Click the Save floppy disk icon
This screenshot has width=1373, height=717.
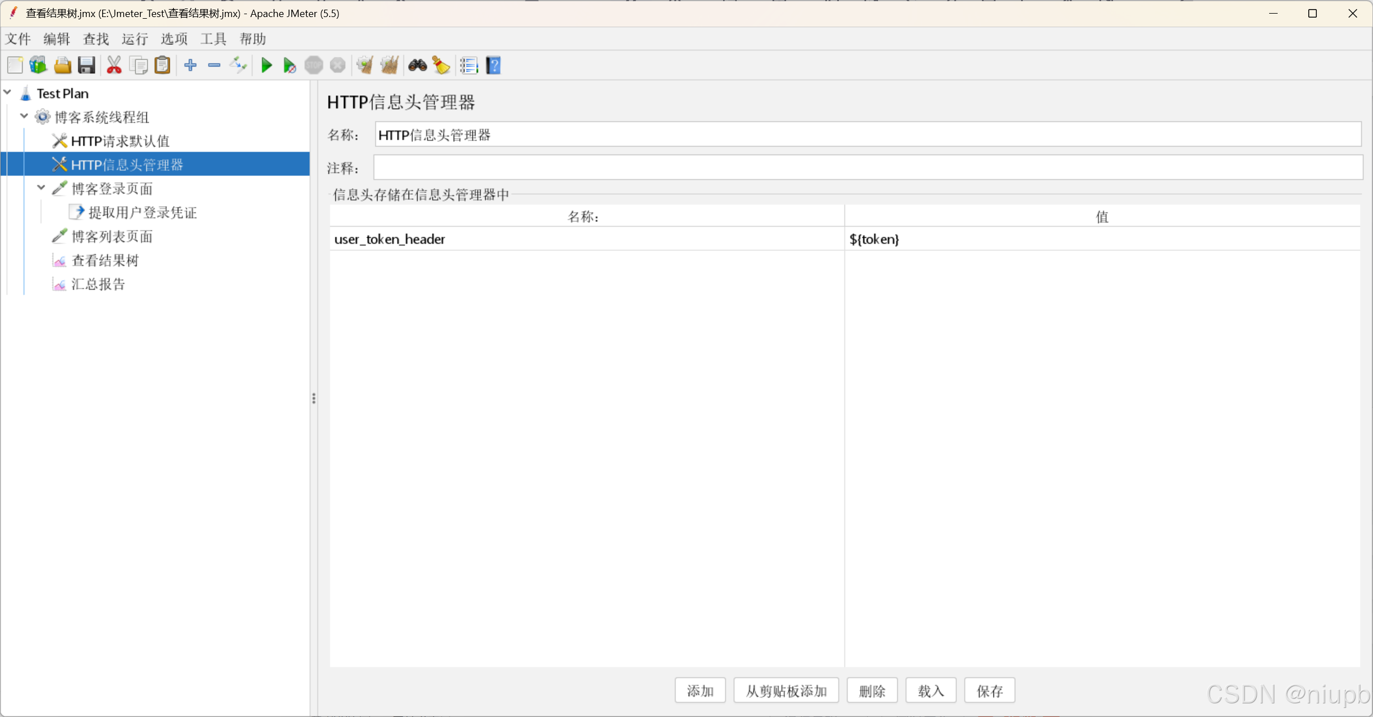86,65
